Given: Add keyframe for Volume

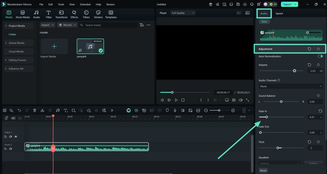Looking at the screenshot, I should pyautogui.click(x=318, y=65).
